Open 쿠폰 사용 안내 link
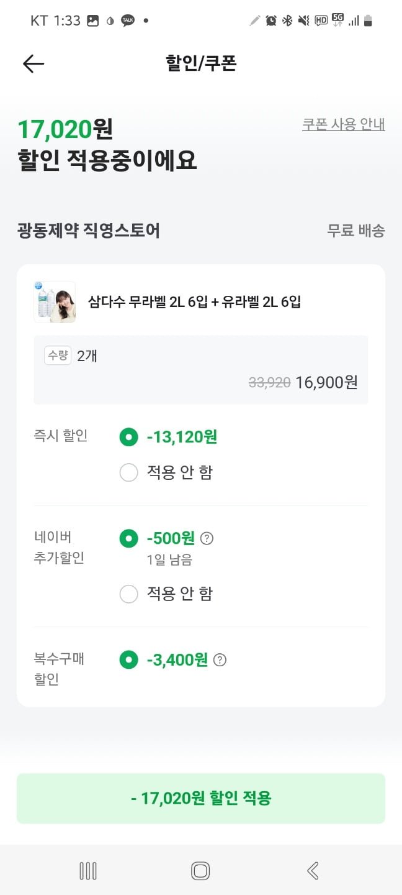The image size is (402, 895). pyautogui.click(x=343, y=124)
